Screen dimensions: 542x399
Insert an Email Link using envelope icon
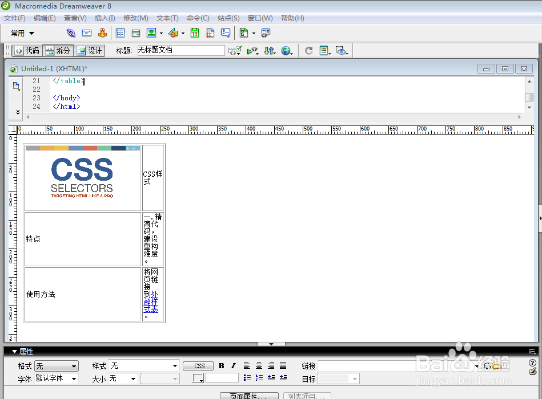tap(87, 33)
